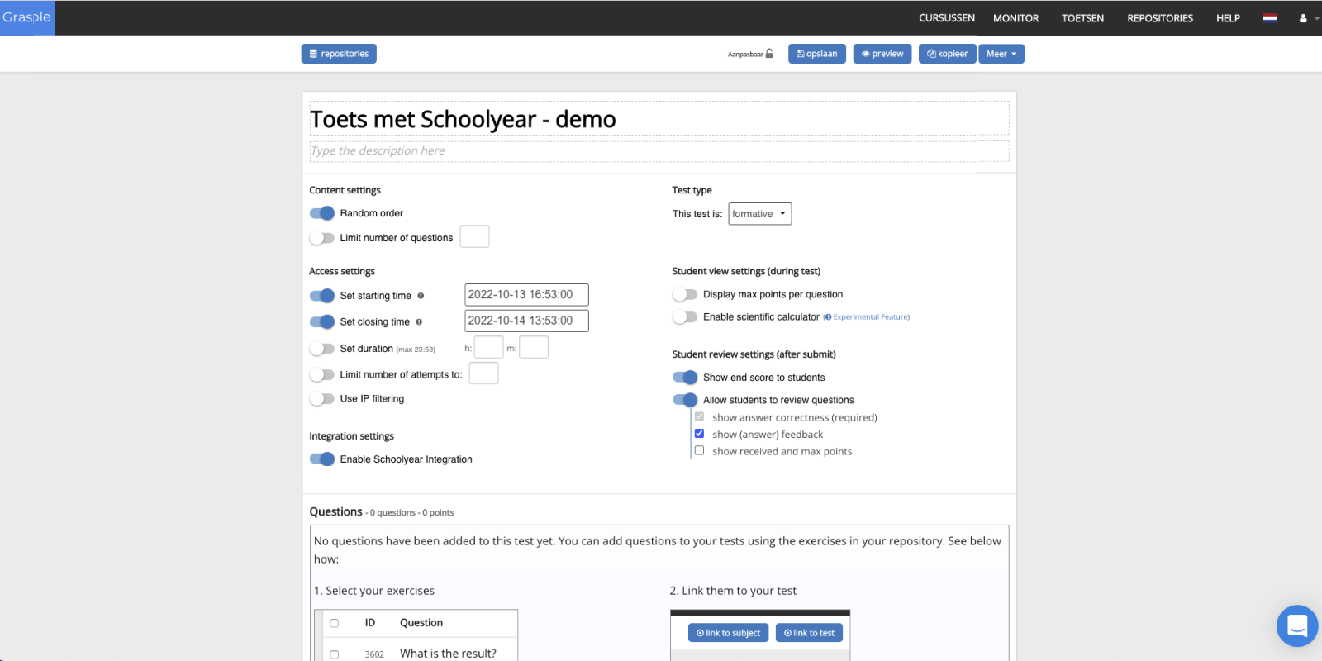Open the TOETSEN menu
The width and height of the screenshot is (1322, 661).
coord(1082,18)
